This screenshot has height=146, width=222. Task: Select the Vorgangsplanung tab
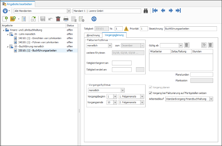click(114, 35)
